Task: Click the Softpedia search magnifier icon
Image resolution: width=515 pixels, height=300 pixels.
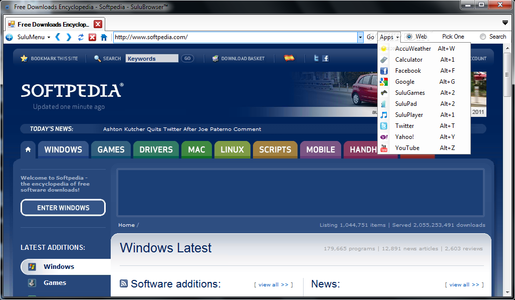Action: coord(97,58)
